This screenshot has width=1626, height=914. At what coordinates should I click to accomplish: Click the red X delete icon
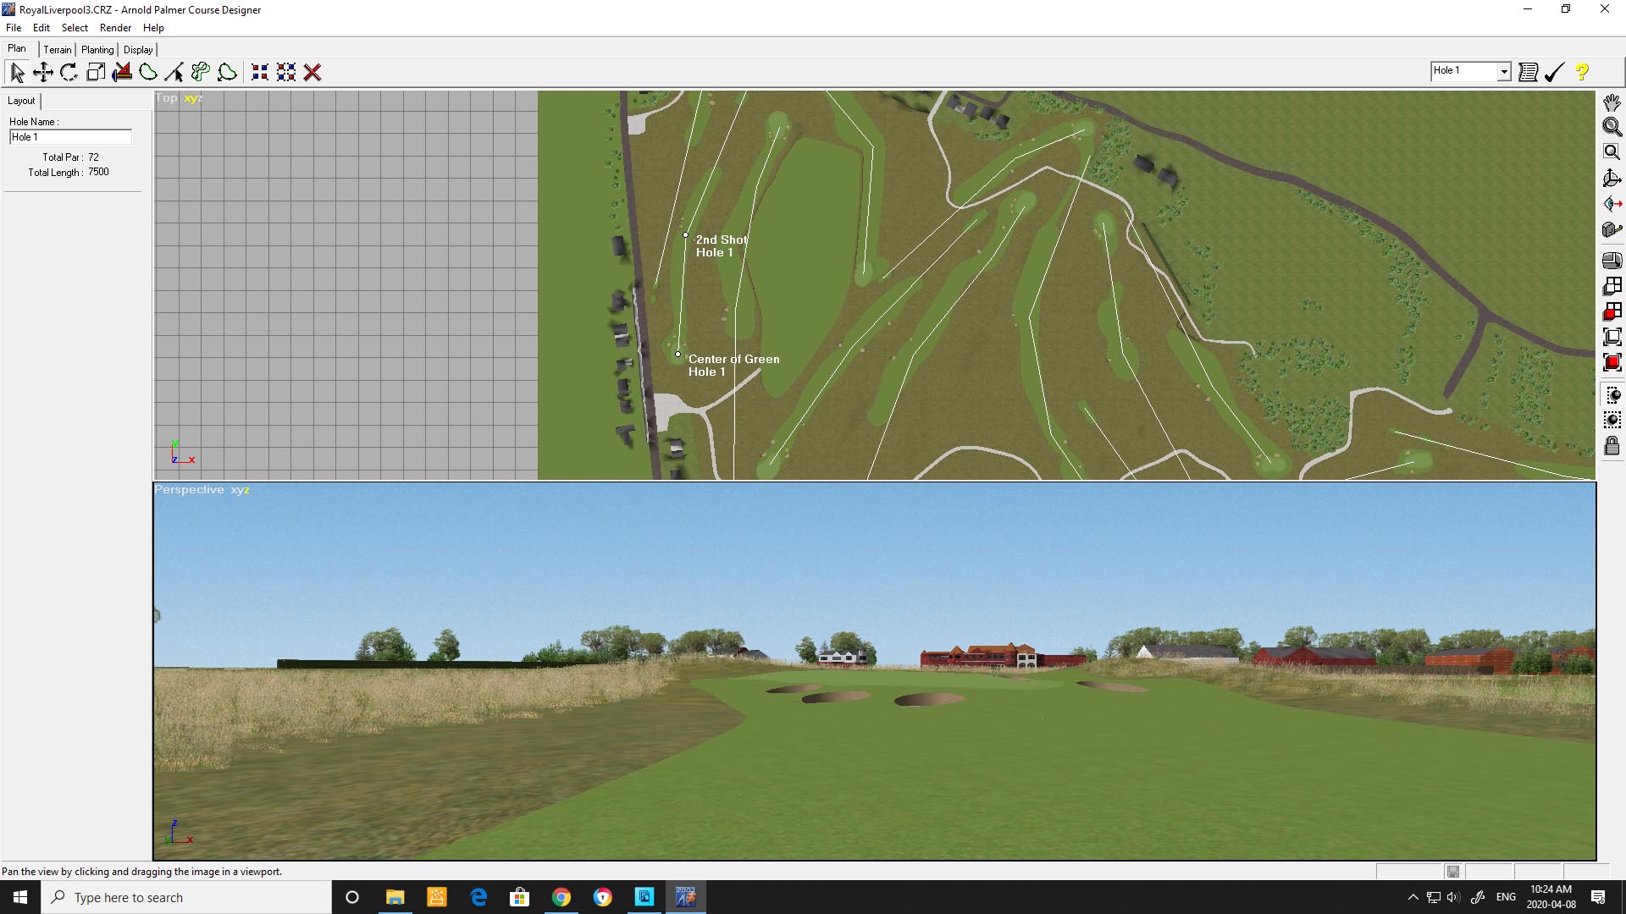pos(312,73)
